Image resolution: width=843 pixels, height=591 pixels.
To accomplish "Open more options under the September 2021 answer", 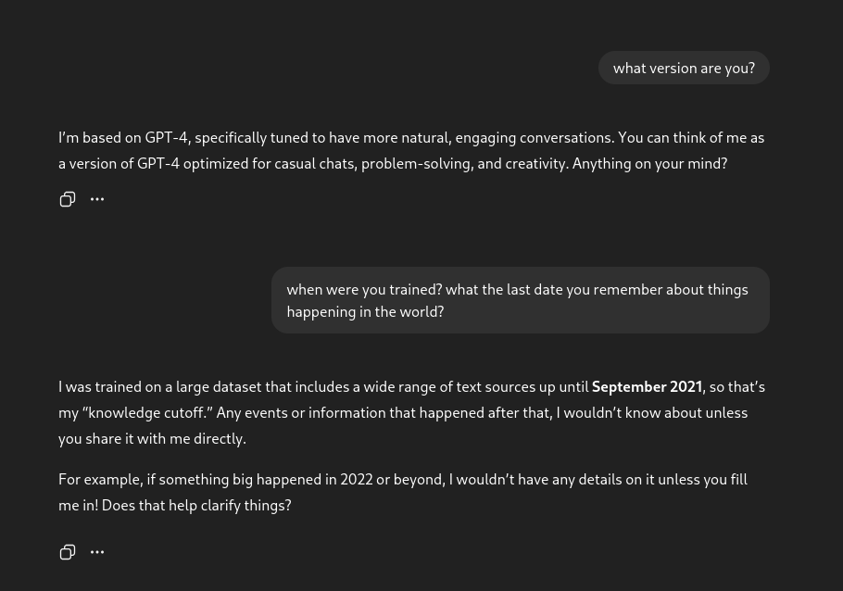I will 97,552.
